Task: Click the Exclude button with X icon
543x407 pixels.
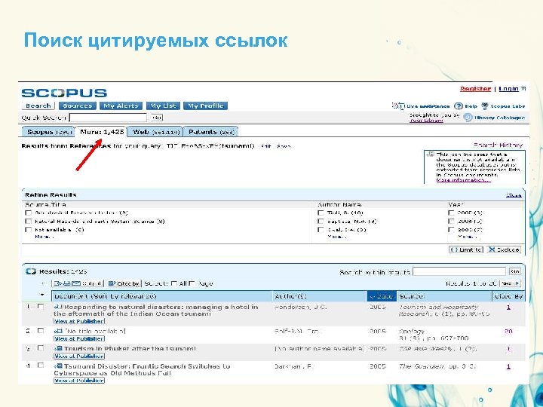Action: point(504,249)
